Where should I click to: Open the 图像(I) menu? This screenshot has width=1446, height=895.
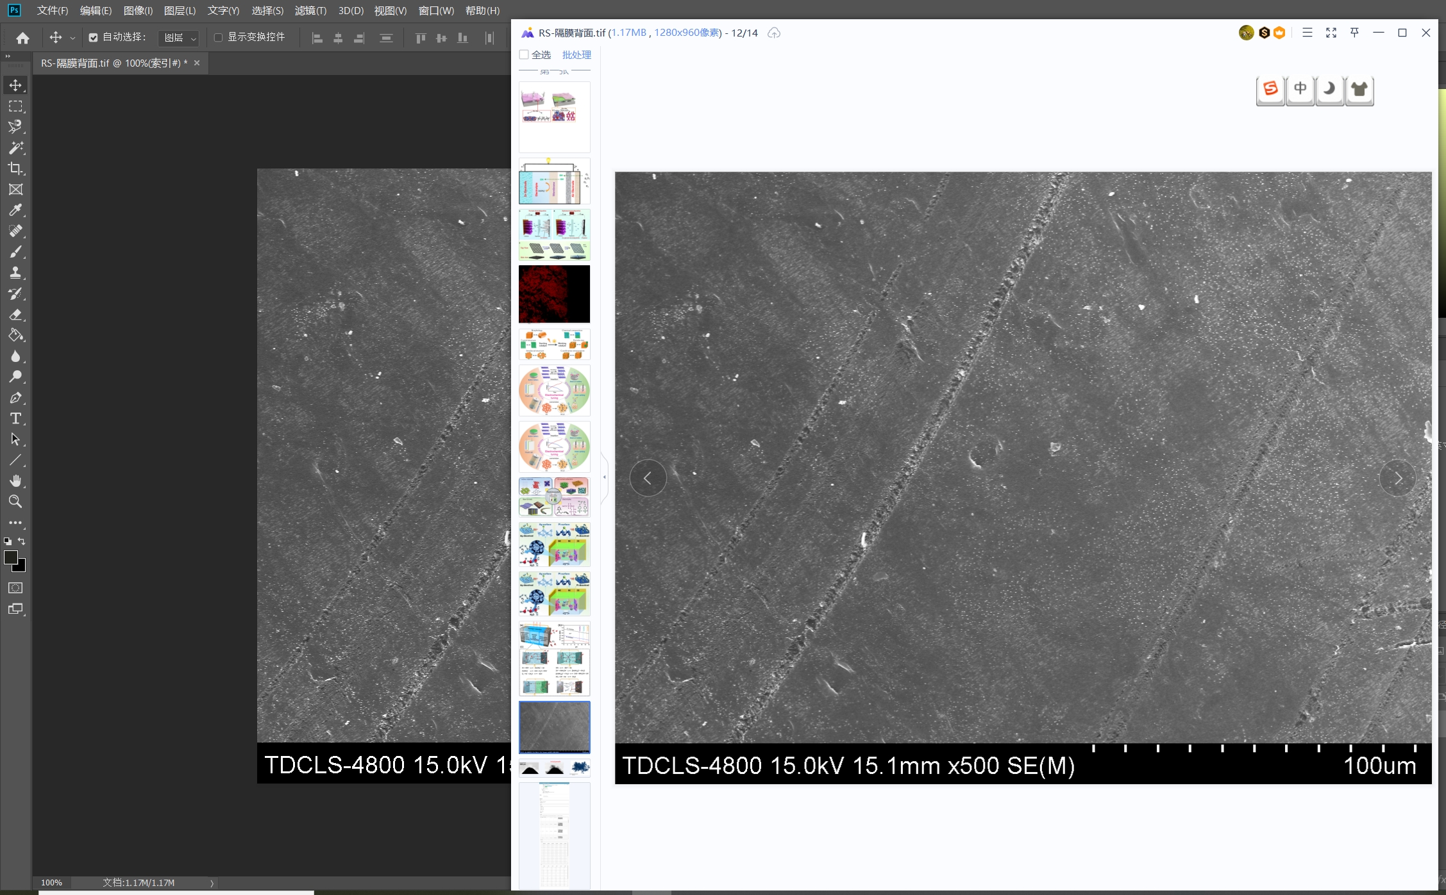[138, 10]
